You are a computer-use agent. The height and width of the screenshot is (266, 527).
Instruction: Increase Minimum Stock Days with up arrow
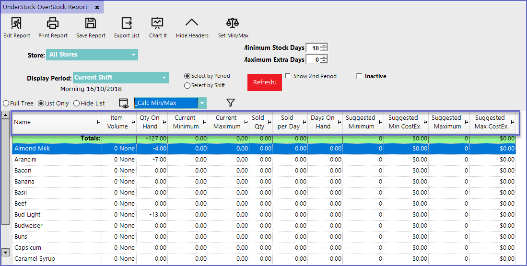(324, 46)
